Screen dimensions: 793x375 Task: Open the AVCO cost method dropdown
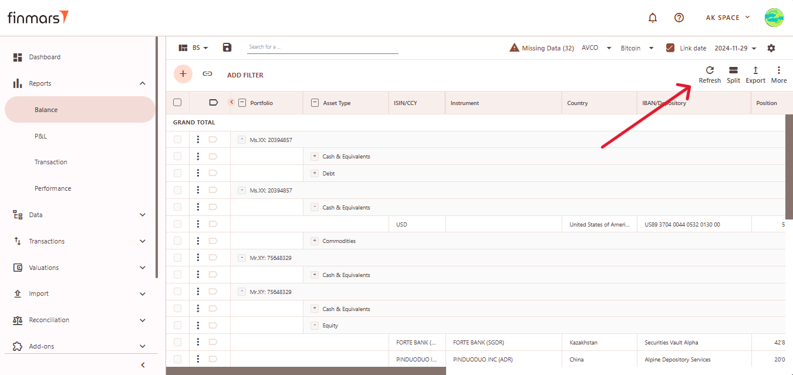596,48
